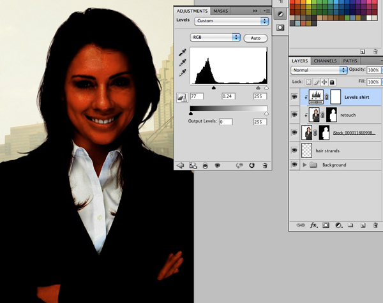
Task: Click the new adjustment layer icon in Layers
Action: pos(338,225)
